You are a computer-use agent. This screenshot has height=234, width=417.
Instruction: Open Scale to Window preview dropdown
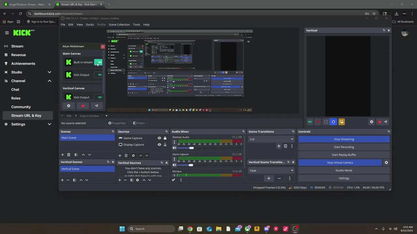(94, 116)
